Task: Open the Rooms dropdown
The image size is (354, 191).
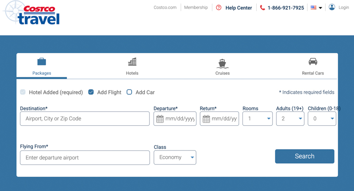Action: coord(258,119)
